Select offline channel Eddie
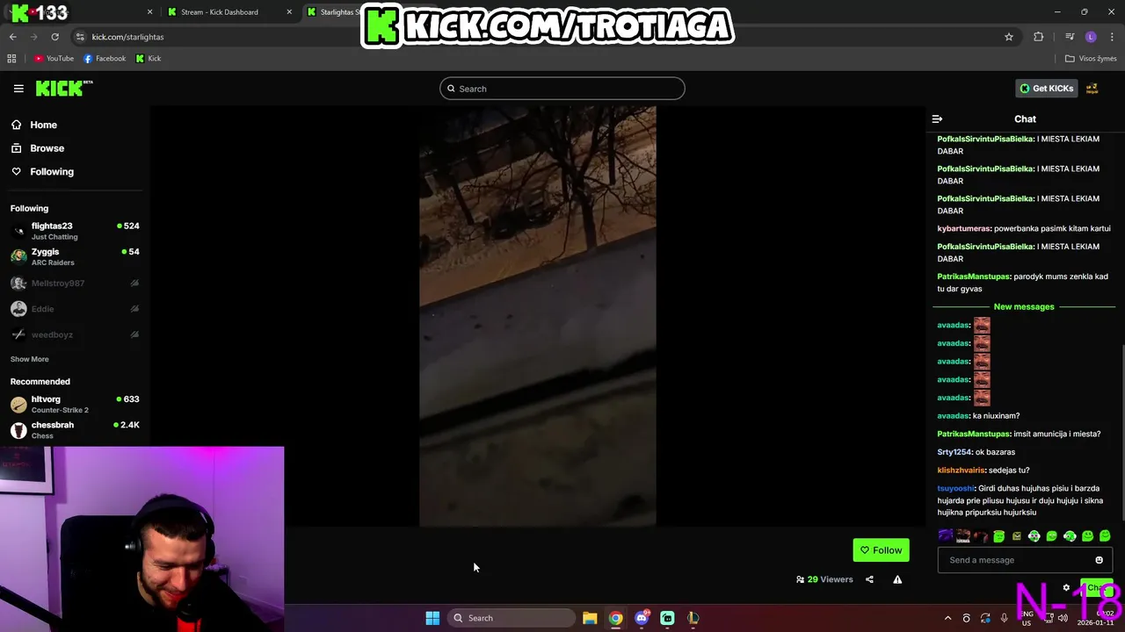 pos(75,309)
